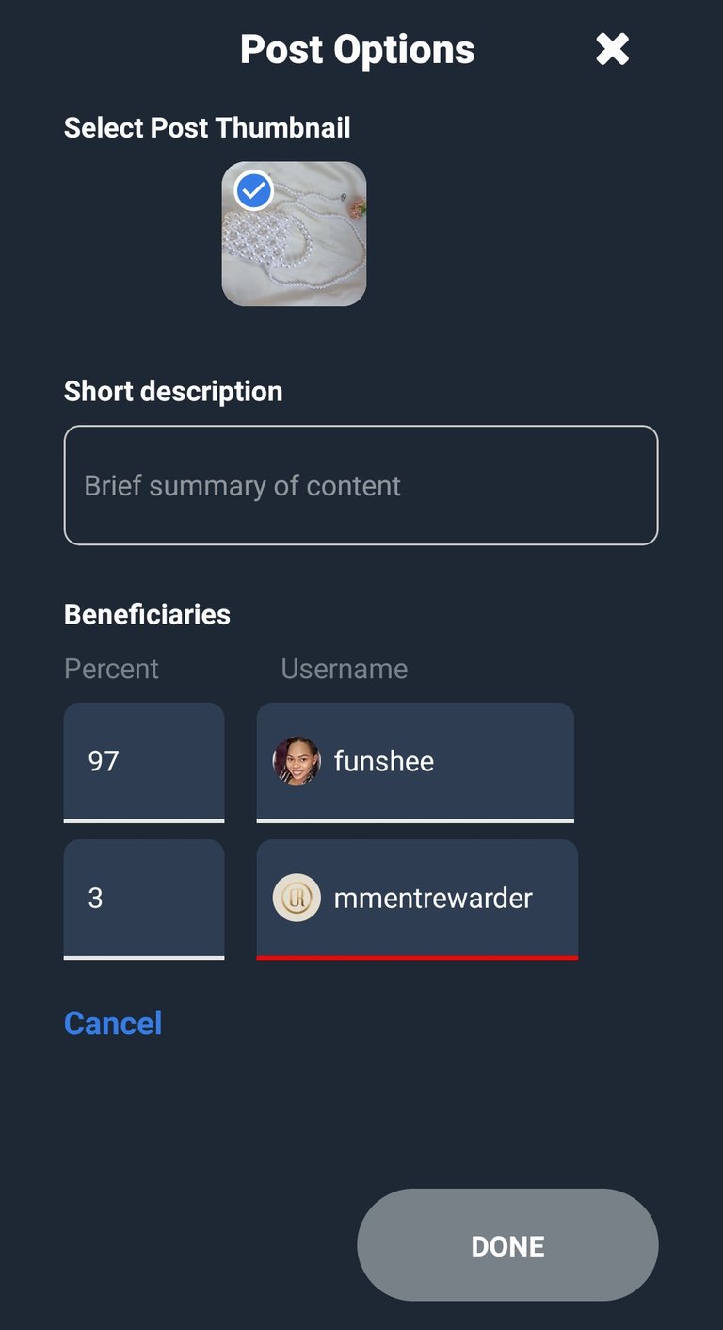Click funshee's profile photo avatar
This screenshot has height=1330, width=723.
[297, 761]
